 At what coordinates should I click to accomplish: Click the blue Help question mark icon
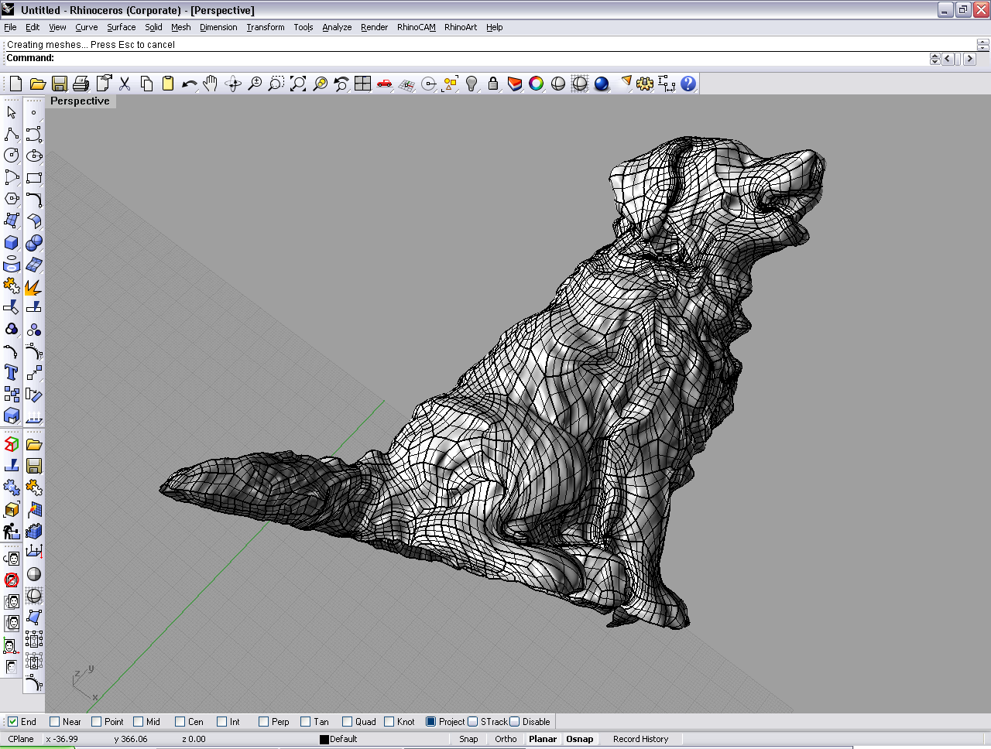pyautogui.click(x=688, y=84)
